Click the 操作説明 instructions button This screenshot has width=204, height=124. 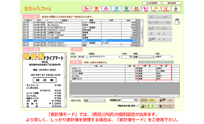[172, 3]
